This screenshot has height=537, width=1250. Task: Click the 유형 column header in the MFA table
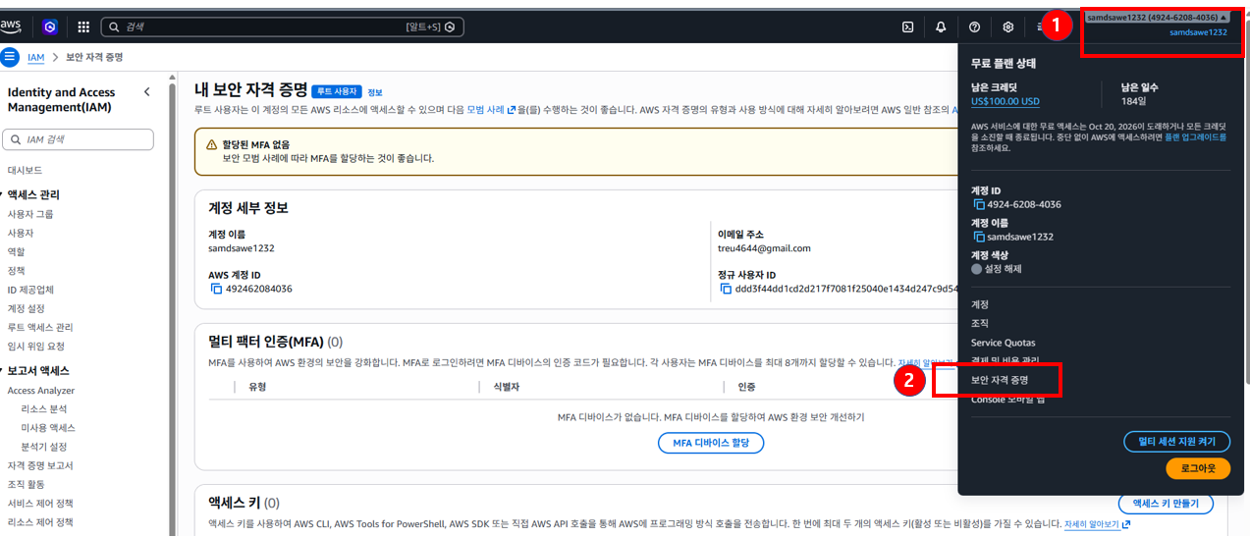[x=257, y=387]
